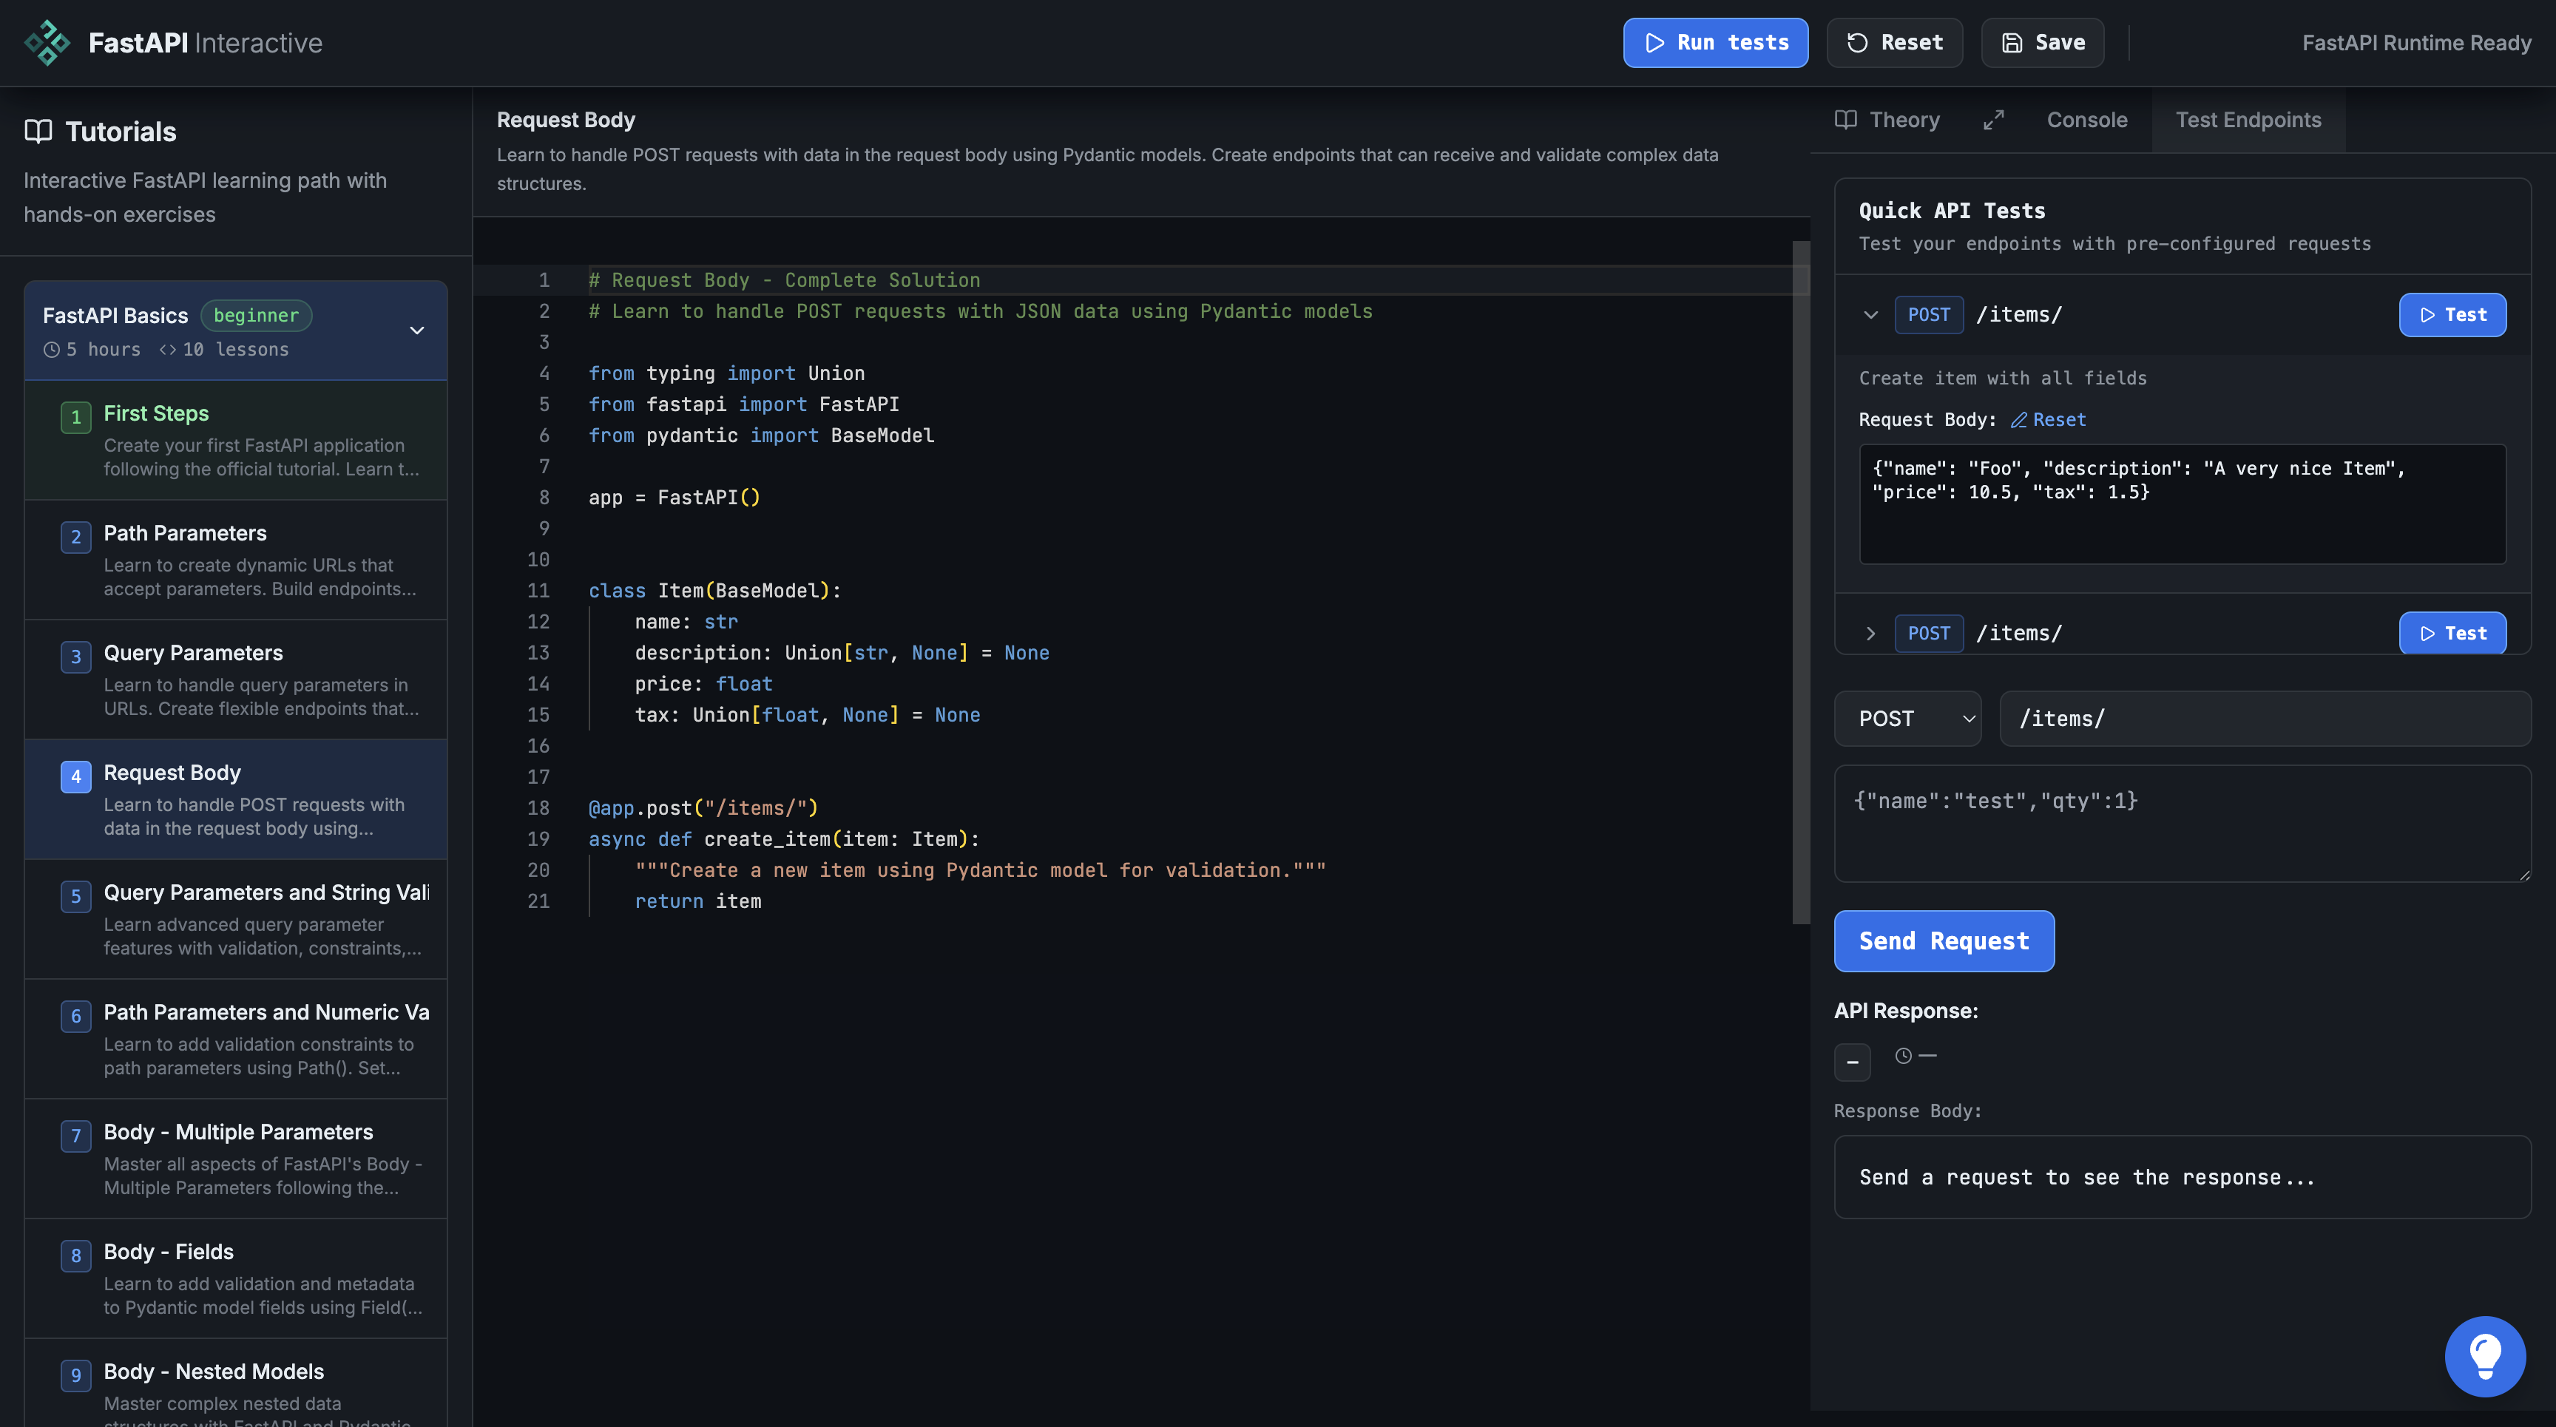The width and height of the screenshot is (2556, 1427).
Task: Click the lesson 4 number badge
Action: point(75,776)
